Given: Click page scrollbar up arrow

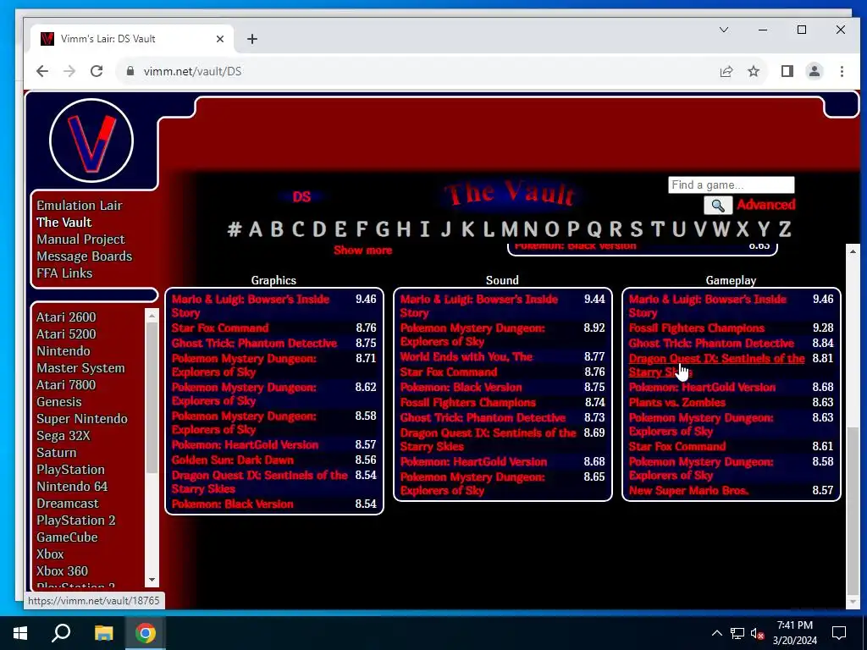Looking at the screenshot, I should coord(853,251).
